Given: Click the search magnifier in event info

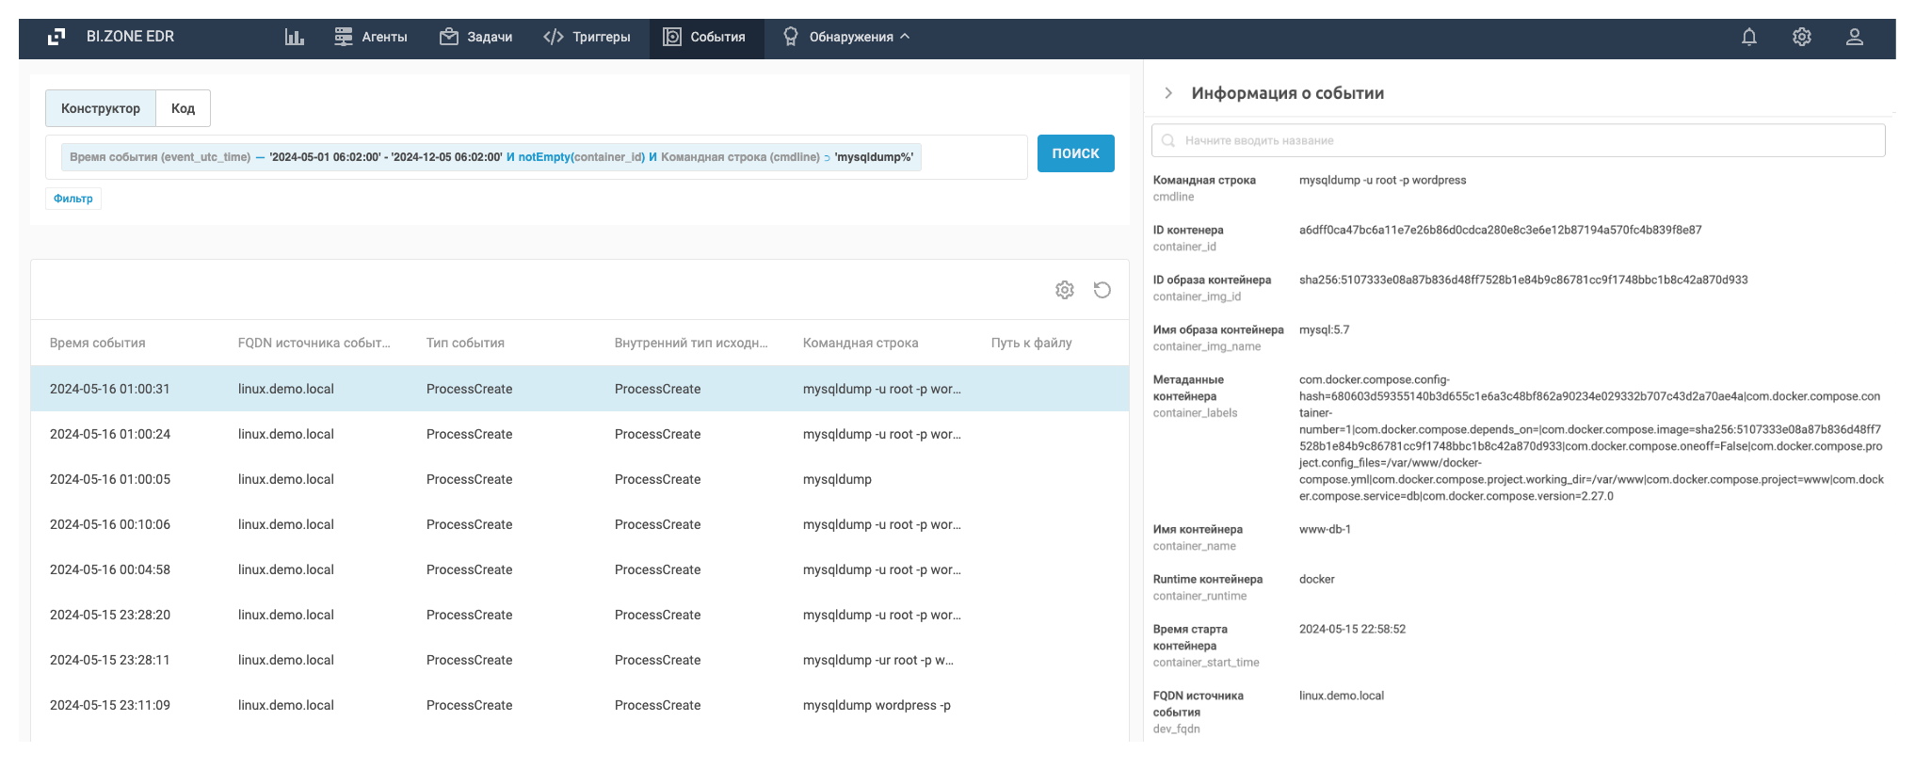Looking at the screenshot, I should (x=1168, y=141).
